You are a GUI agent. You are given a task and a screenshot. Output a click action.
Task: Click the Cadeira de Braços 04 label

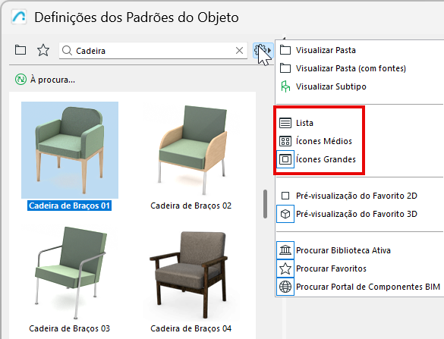[191, 328]
